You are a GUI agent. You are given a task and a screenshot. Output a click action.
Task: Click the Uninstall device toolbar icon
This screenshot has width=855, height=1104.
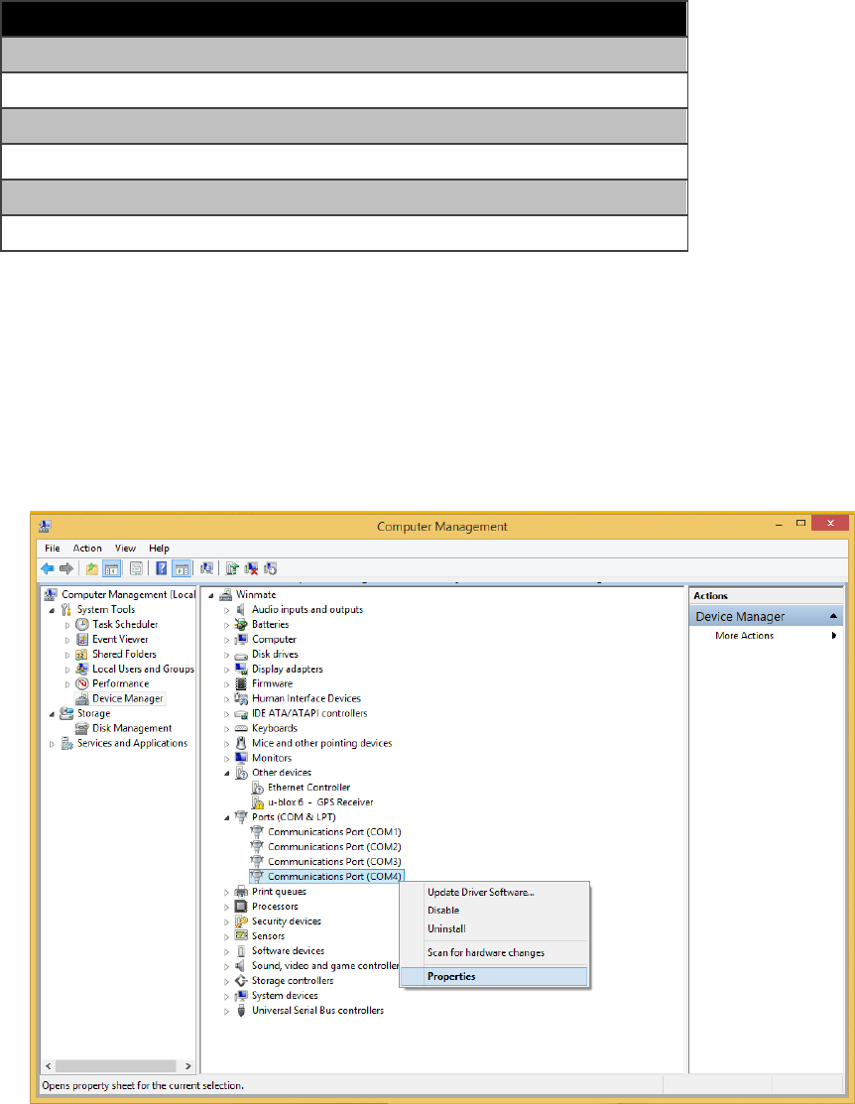coord(251,569)
